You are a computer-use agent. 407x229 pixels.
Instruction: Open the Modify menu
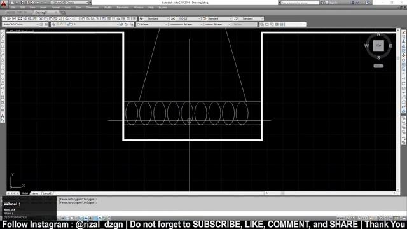[107, 8]
